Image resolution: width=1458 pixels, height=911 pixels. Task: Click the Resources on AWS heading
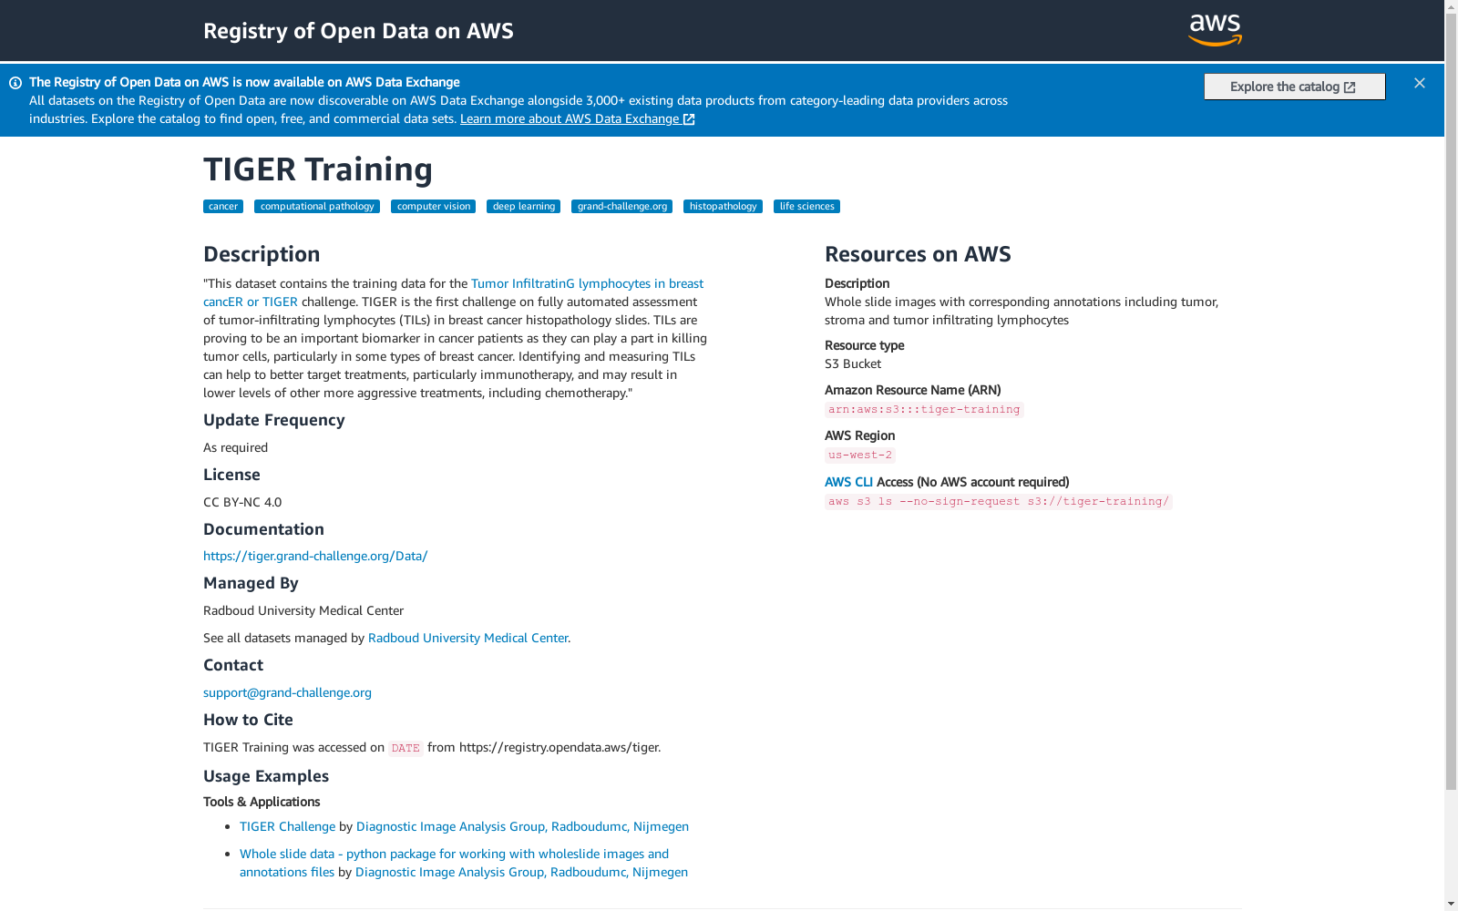918,254
